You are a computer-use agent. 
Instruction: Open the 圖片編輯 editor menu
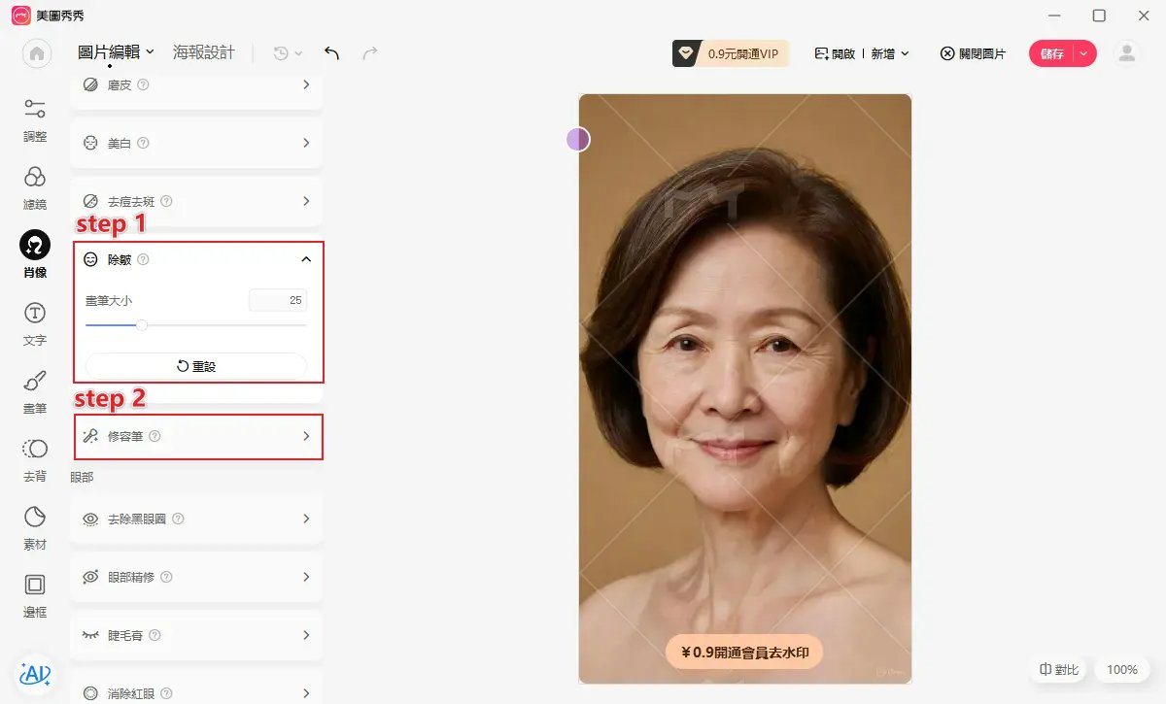(x=113, y=53)
